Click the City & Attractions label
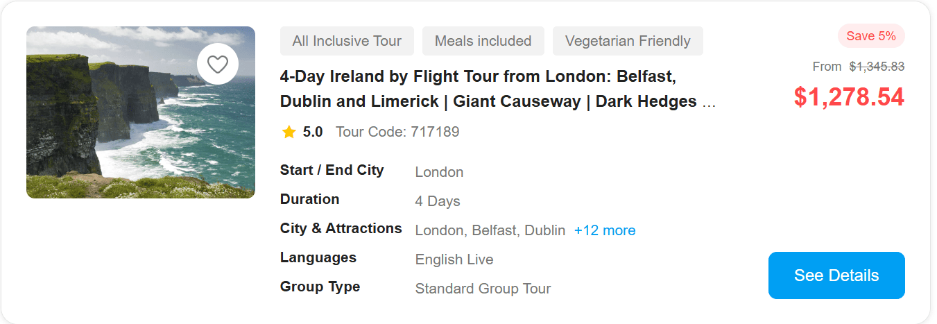The height and width of the screenshot is (324, 937). [341, 228]
